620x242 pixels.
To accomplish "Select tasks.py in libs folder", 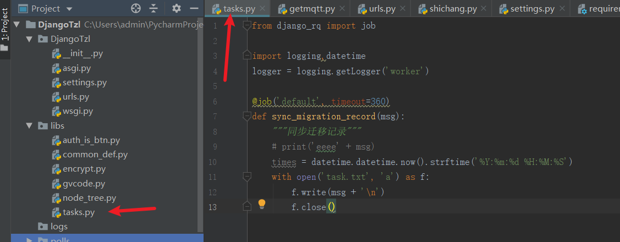I will (x=79, y=212).
